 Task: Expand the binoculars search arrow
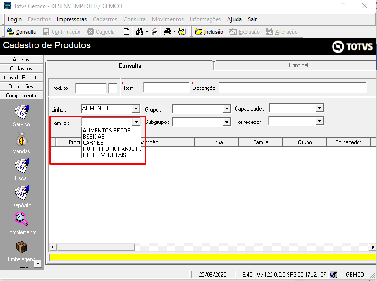147,32
